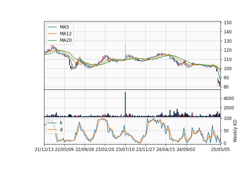The height and width of the screenshot is (176, 245).
Task: Click the Weekly KD axis label
Action: 235,131
